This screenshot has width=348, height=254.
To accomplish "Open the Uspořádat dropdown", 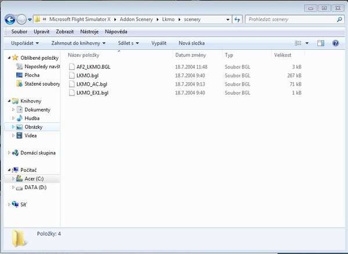I will (x=25, y=43).
